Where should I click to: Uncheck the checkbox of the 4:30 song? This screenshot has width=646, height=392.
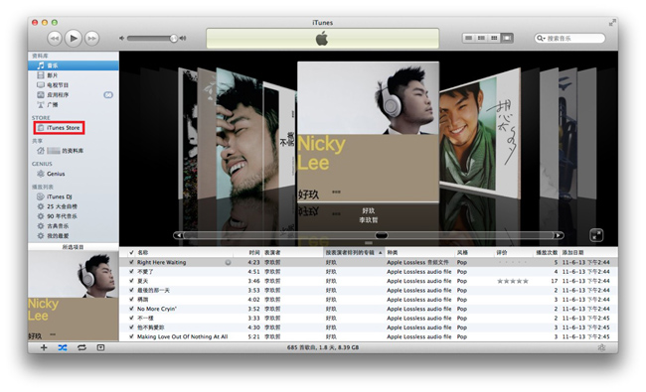pos(131,327)
